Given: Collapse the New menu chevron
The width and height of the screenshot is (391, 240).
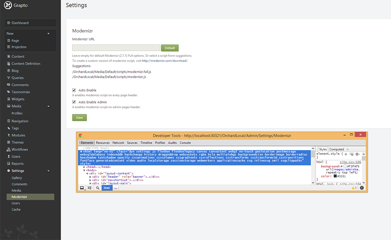Looking at the screenshot, I should coord(48,34).
